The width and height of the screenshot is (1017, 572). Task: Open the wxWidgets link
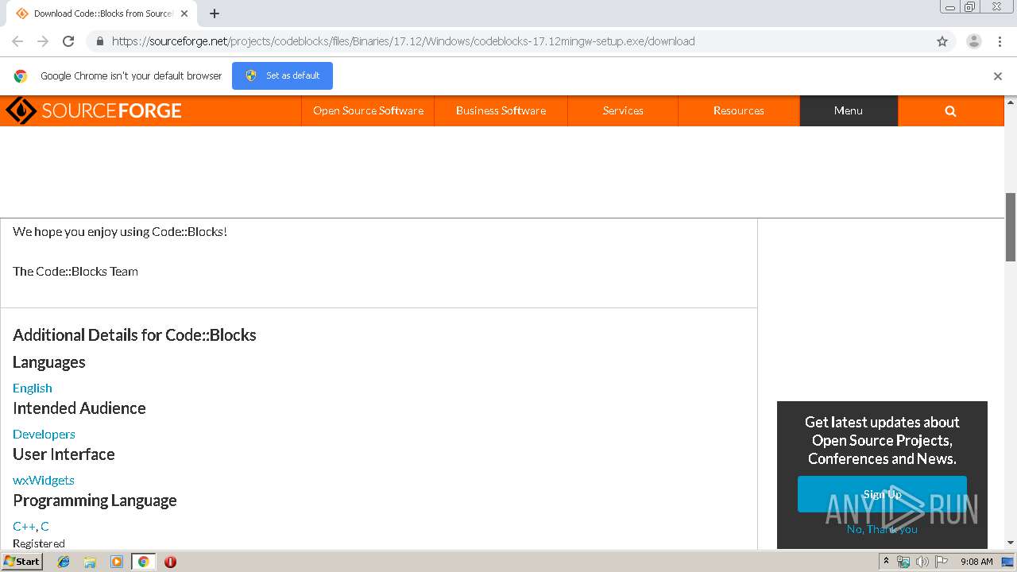(44, 480)
